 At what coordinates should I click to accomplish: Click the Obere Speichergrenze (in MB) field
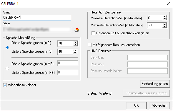(x=68, y=63)
